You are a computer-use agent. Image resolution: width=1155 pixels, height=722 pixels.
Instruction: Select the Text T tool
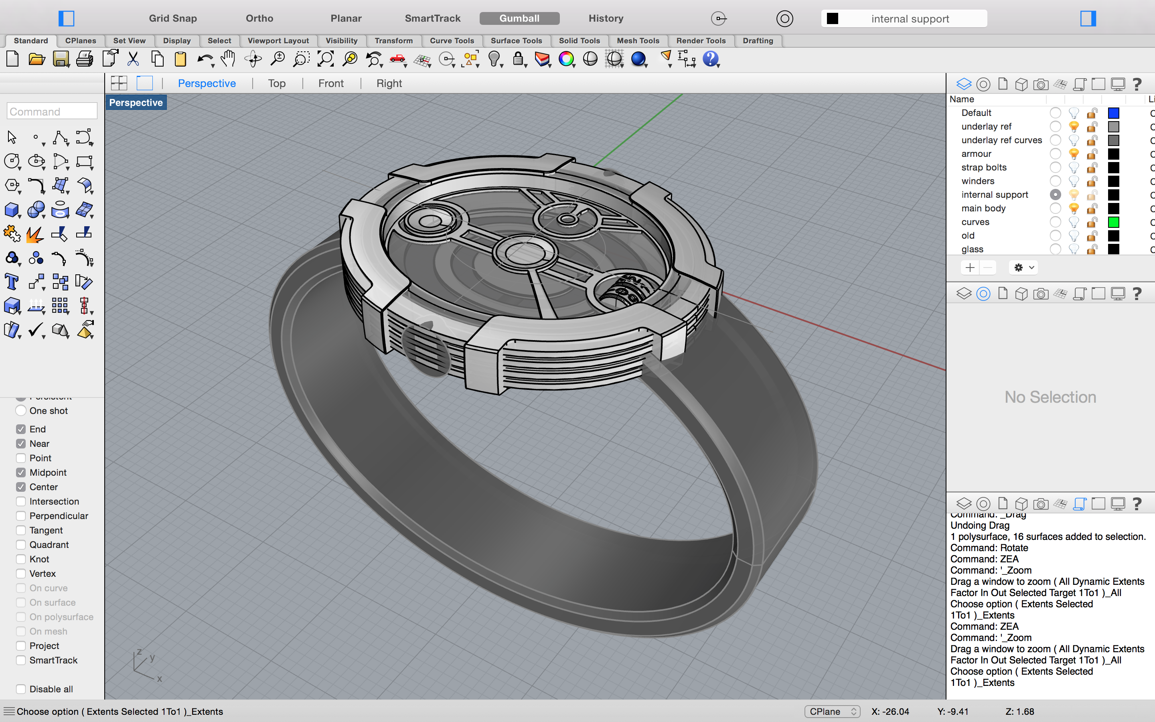click(x=12, y=282)
